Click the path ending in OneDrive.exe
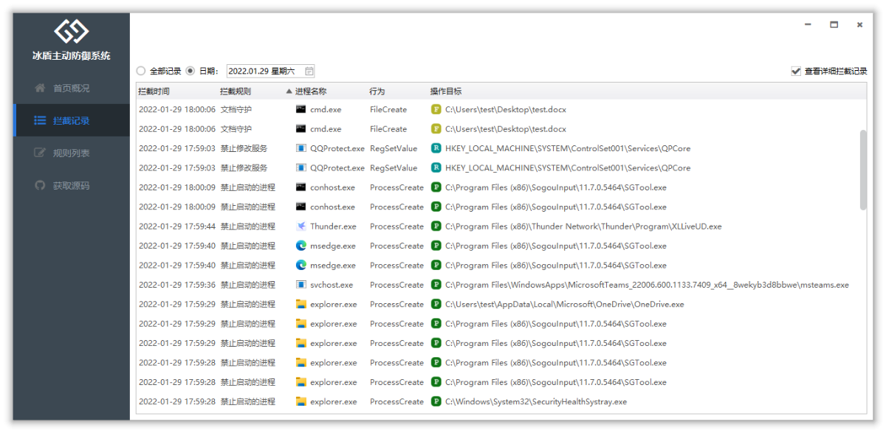This screenshot has height=433, width=886. [564, 304]
